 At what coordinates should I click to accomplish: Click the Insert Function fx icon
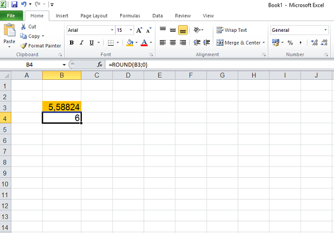(x=102, y=65)
